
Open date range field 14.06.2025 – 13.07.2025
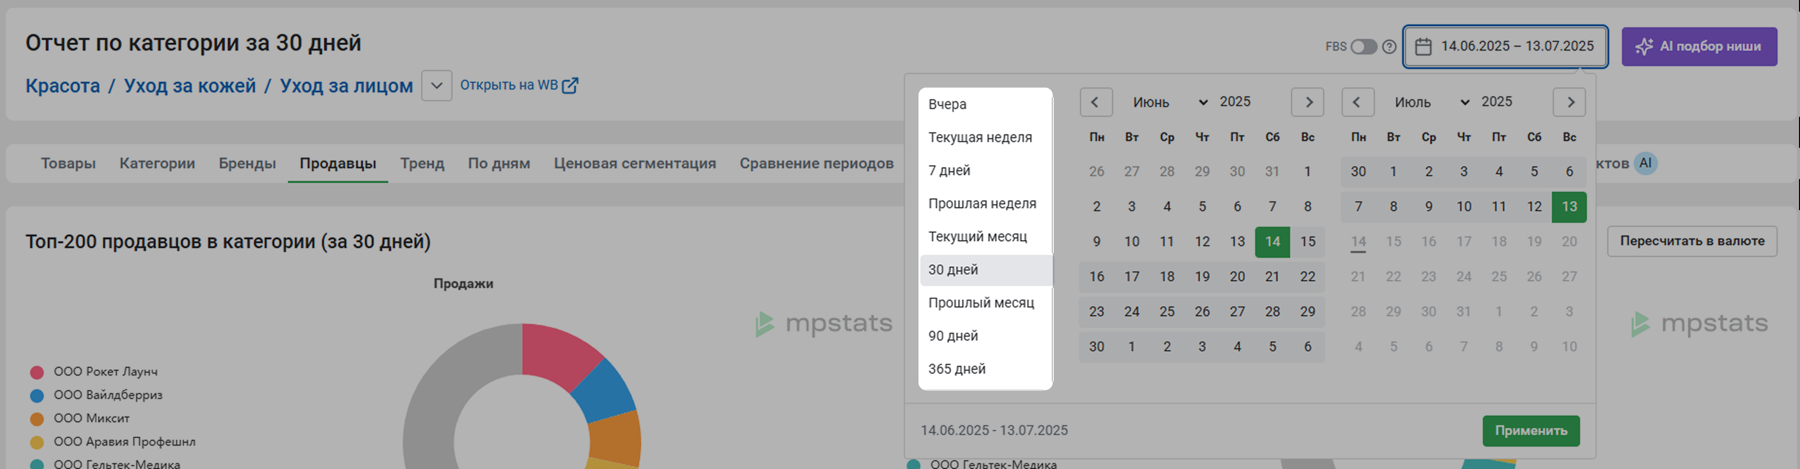click(x=1505, y=47)
